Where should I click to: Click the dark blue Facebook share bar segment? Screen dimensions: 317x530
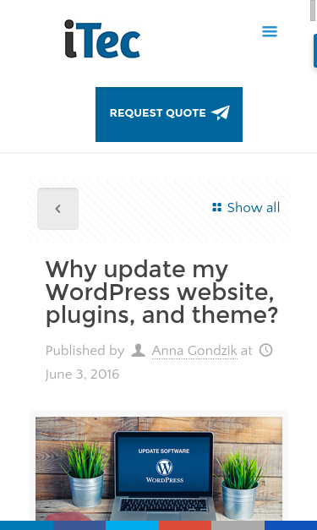(x=79, y=525)
